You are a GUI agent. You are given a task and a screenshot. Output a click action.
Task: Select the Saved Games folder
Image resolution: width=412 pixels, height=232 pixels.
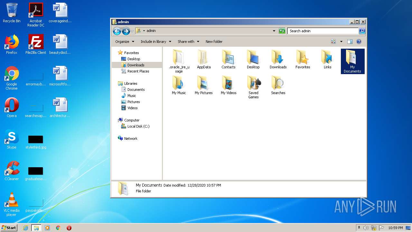click(253, 87)
